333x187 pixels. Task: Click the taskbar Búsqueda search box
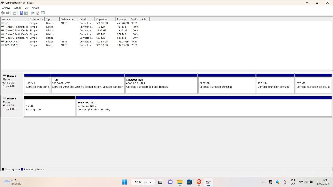point(143,182)
